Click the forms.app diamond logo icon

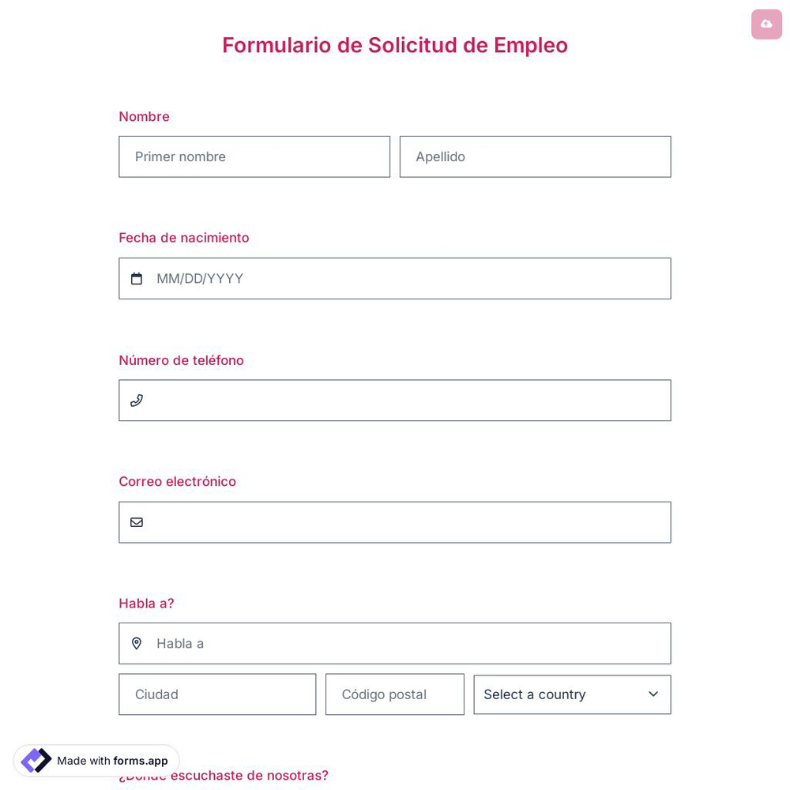click(36, 760)
